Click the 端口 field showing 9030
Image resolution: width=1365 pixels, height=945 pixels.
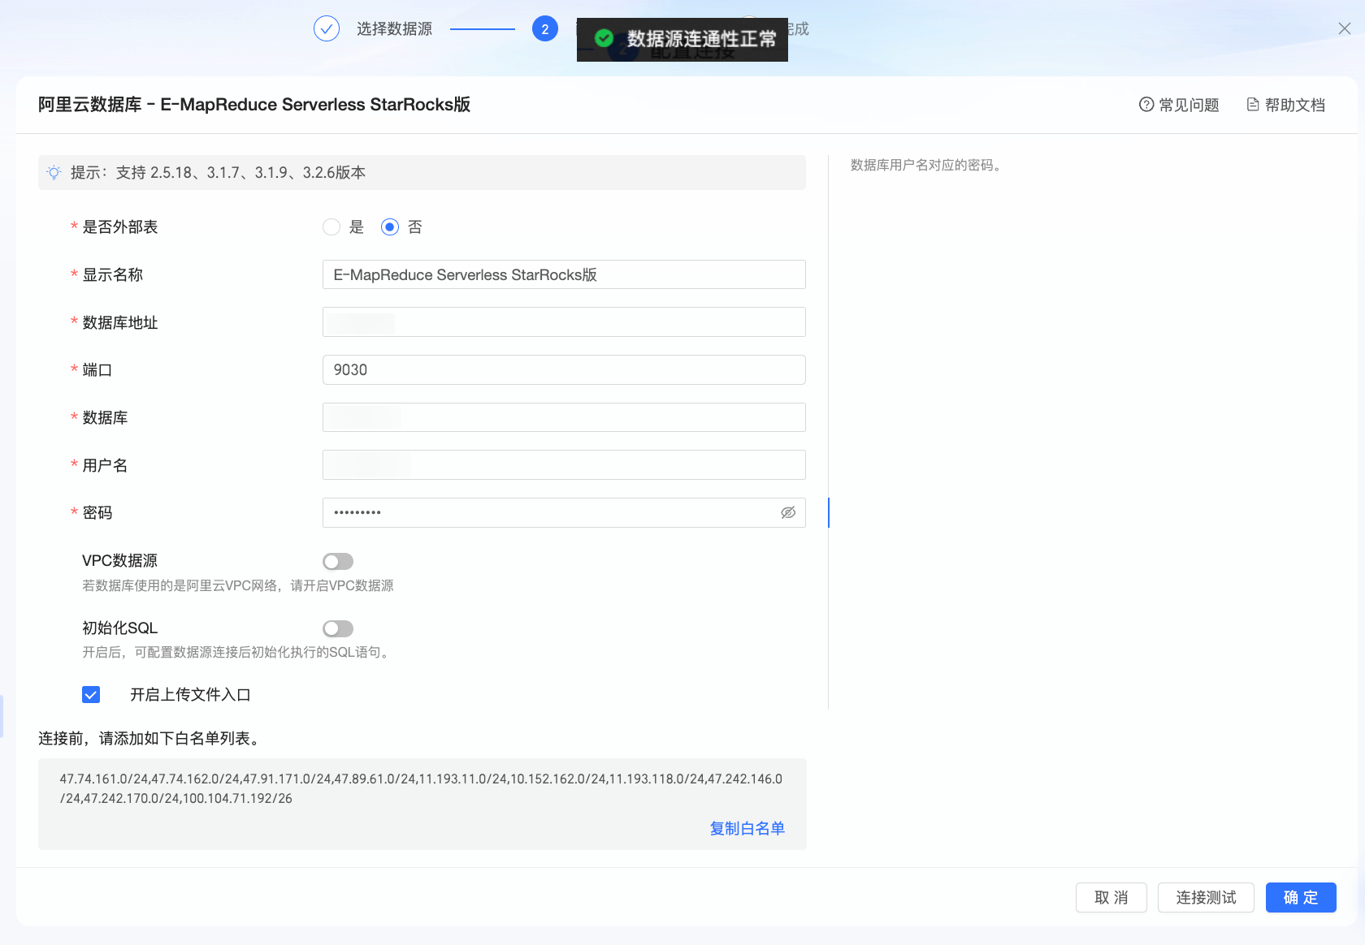[x=564, y=369]
